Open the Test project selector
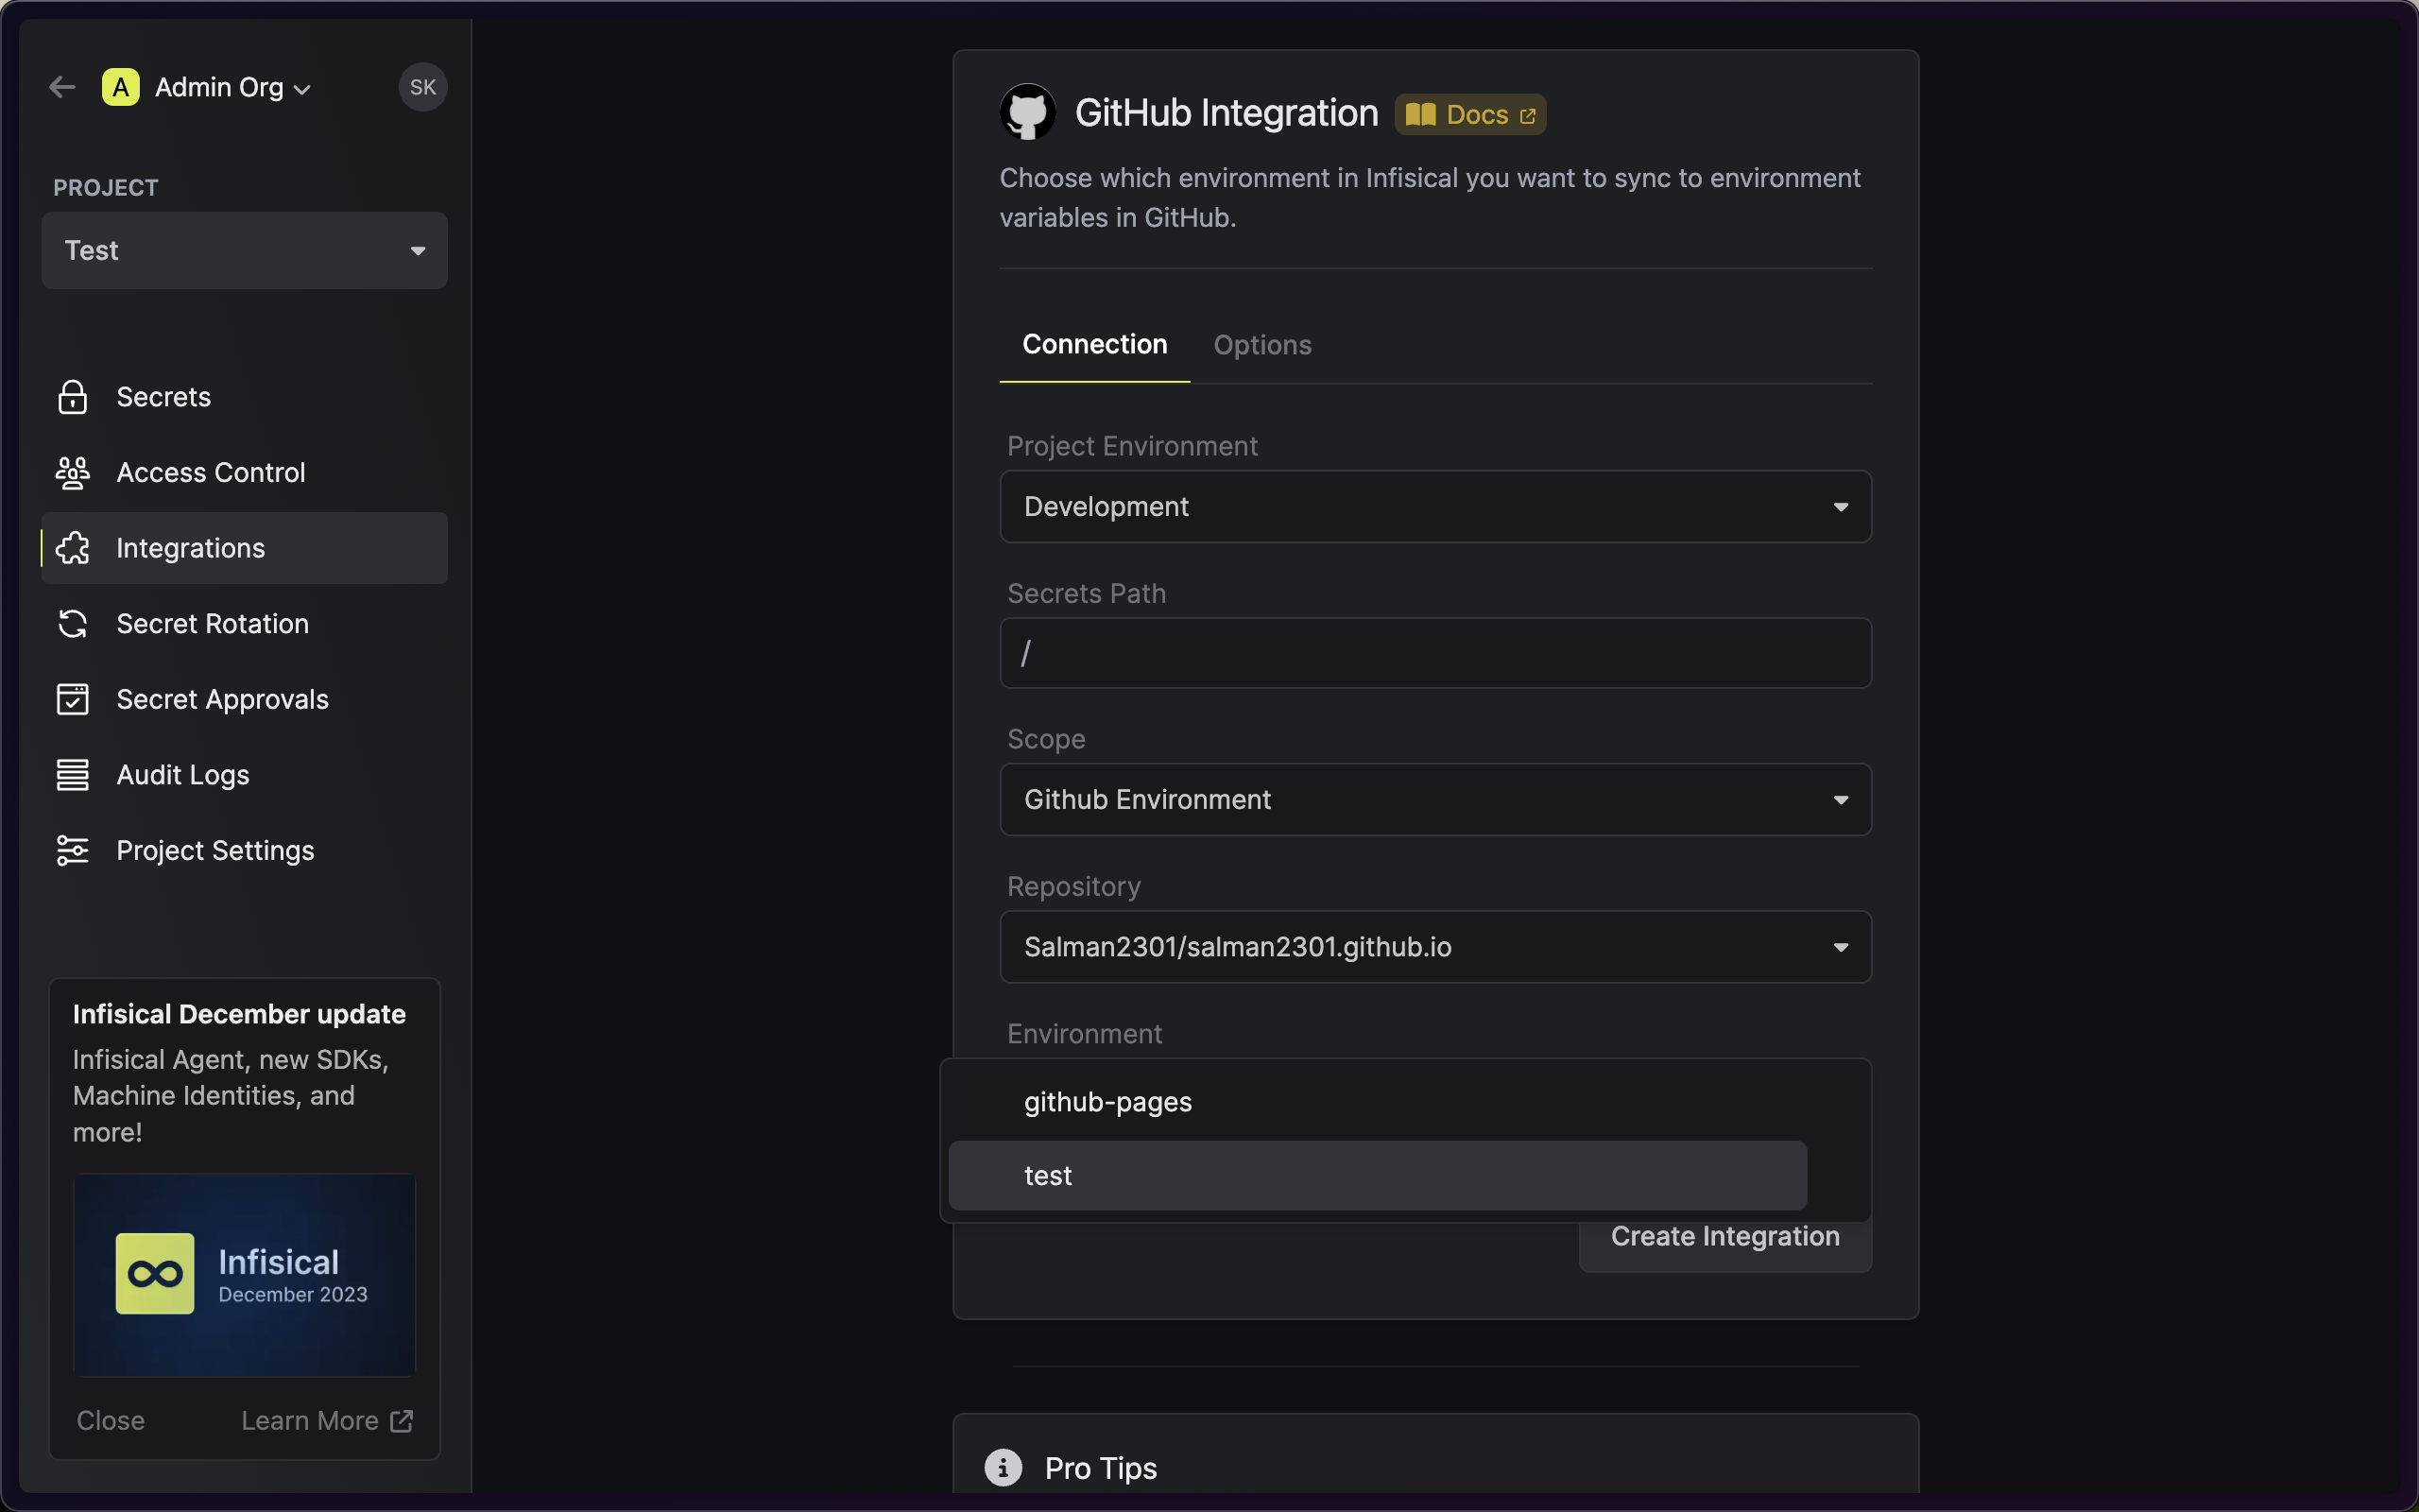 (245, 250)
